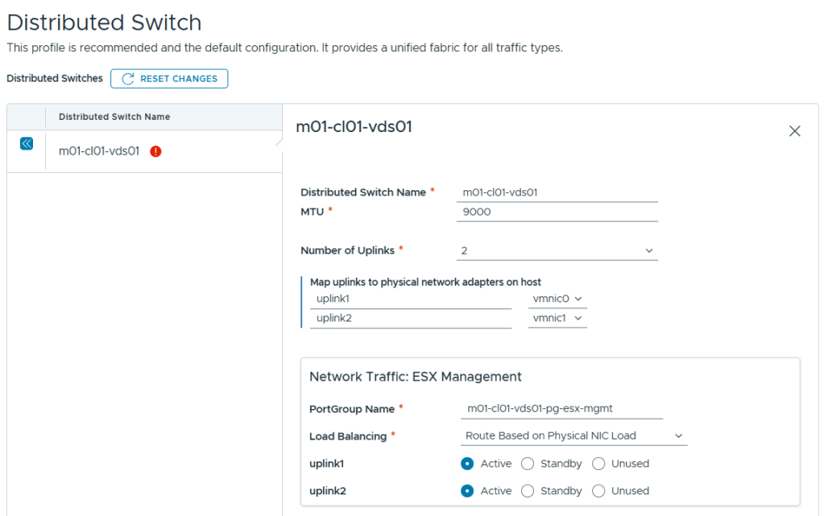Set uplink1 to Standby
The height and width of the screenshot is (516, 824).
(x=528, y=464)
